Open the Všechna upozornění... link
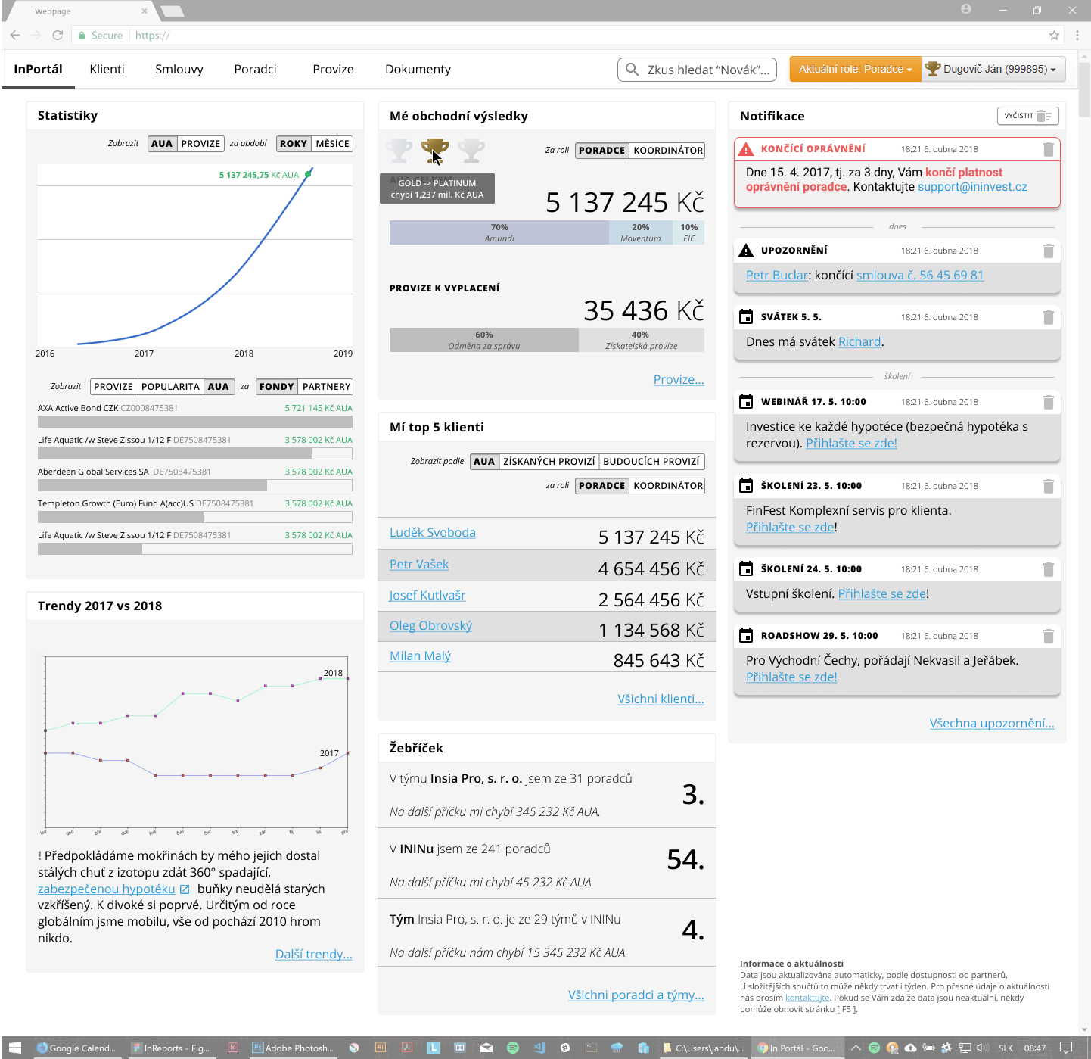The height and width of the screenshot is (1059, 1091). [x=992, y=723]
